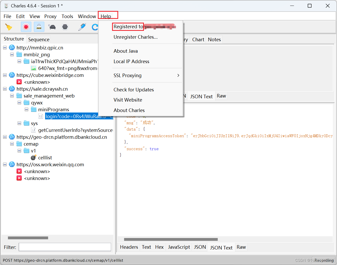Click the sys folder icon
The image size is (337, 265).
(x=26, y=123)
